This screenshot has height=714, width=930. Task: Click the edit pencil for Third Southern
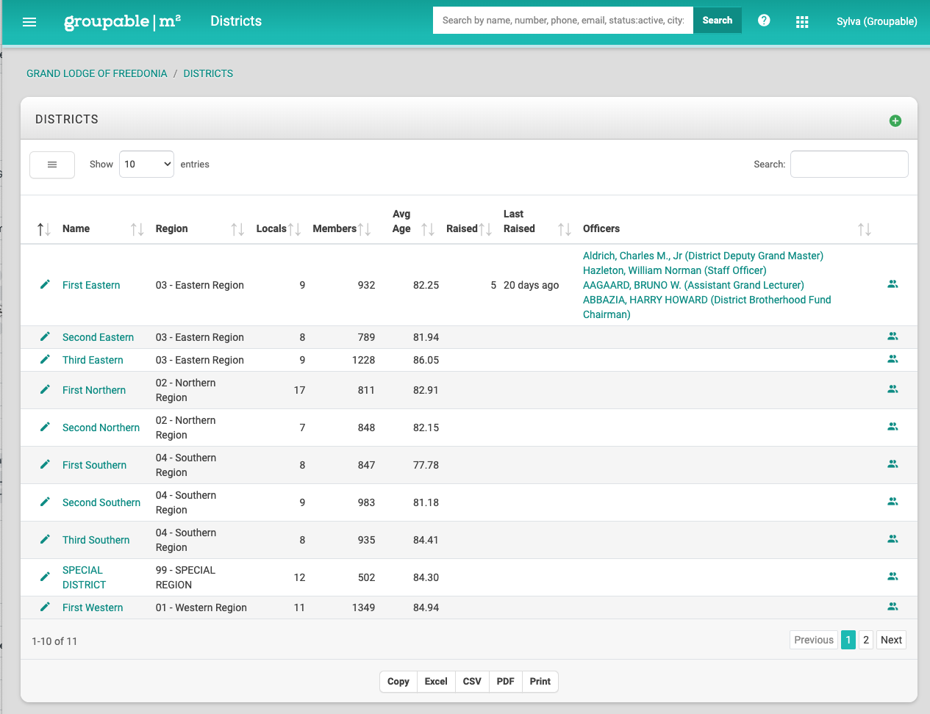[45, 539]
